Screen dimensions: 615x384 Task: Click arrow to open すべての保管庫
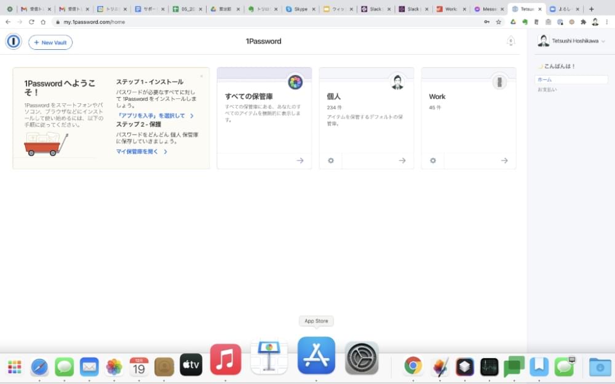click(x=300, y=160)
